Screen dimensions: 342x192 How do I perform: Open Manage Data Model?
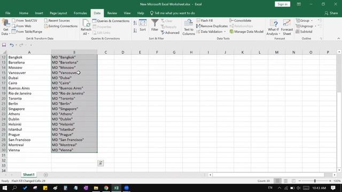coord(246,31)
